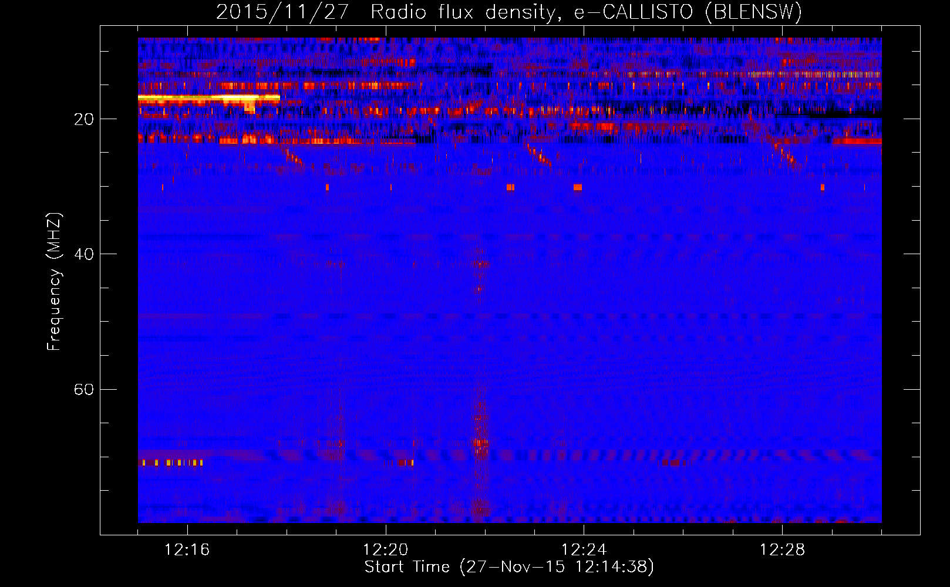950x587 pixels.
Task: Click the plot title '2015/11/27 Radio flux density'
Action: 509,12
